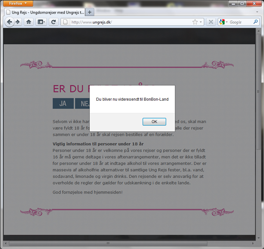This screenshot has height=249, width=264.
Task: Maximize the Firefox window
Action: [x=242, y=4]
